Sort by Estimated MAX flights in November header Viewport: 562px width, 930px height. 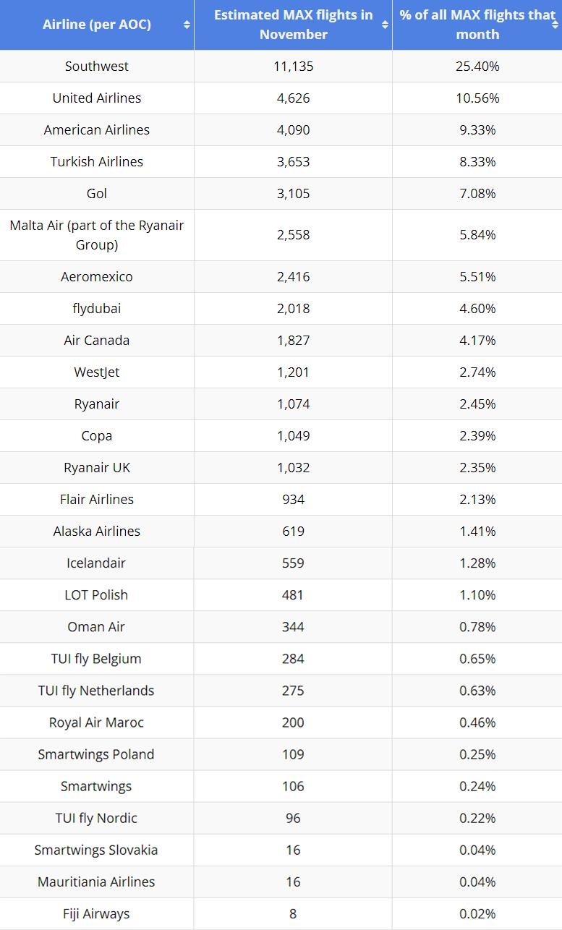coord(293,25)
